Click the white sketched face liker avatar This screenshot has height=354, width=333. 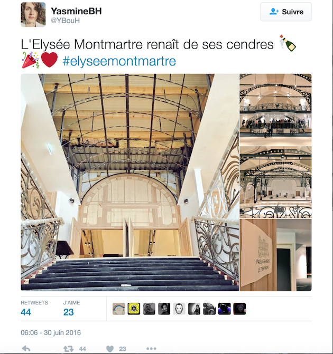[x=179, y=309]
